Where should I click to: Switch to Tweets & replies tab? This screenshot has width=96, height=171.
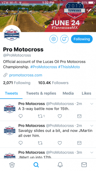click(41, 93)
